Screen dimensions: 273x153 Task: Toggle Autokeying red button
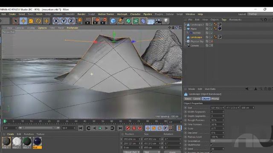[134, 128]
